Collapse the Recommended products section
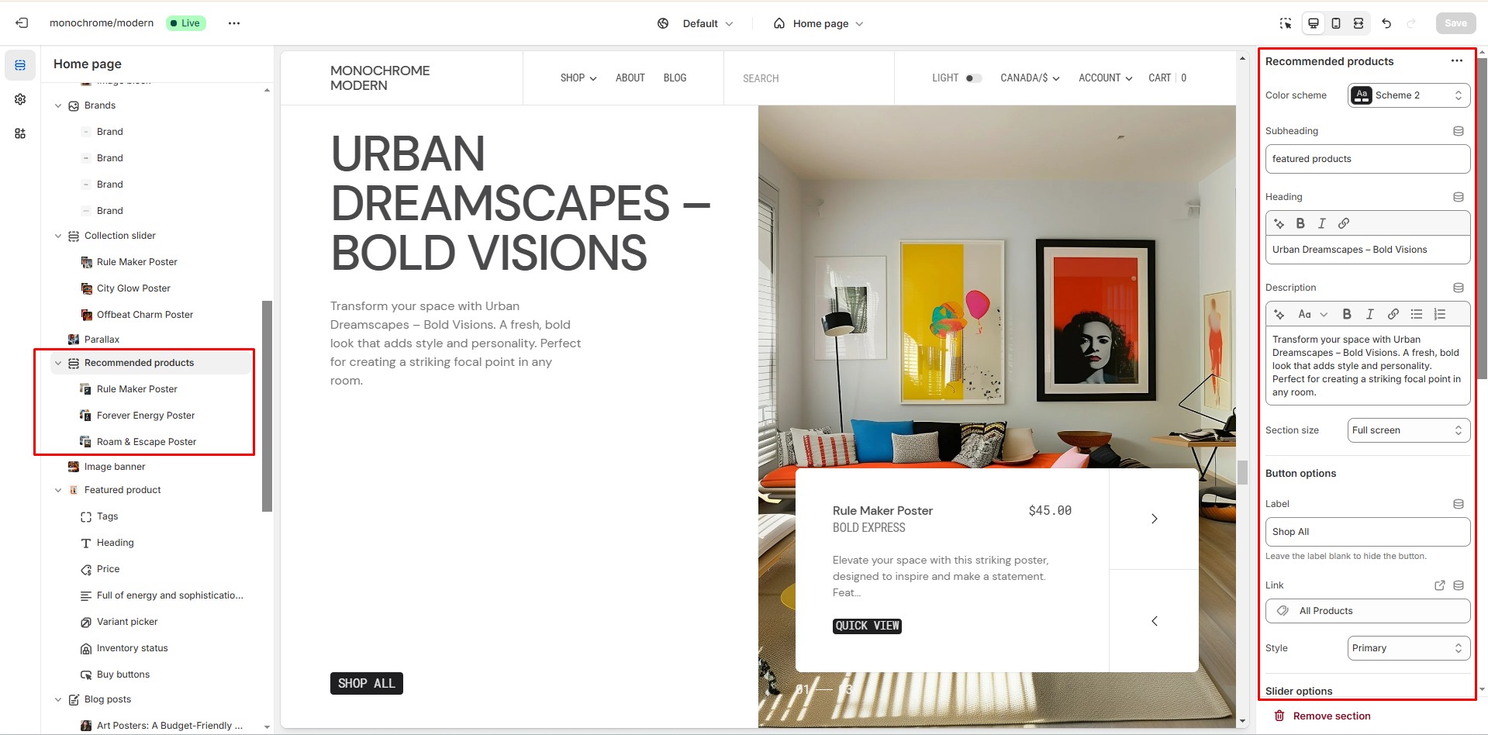 coord(58,363)
